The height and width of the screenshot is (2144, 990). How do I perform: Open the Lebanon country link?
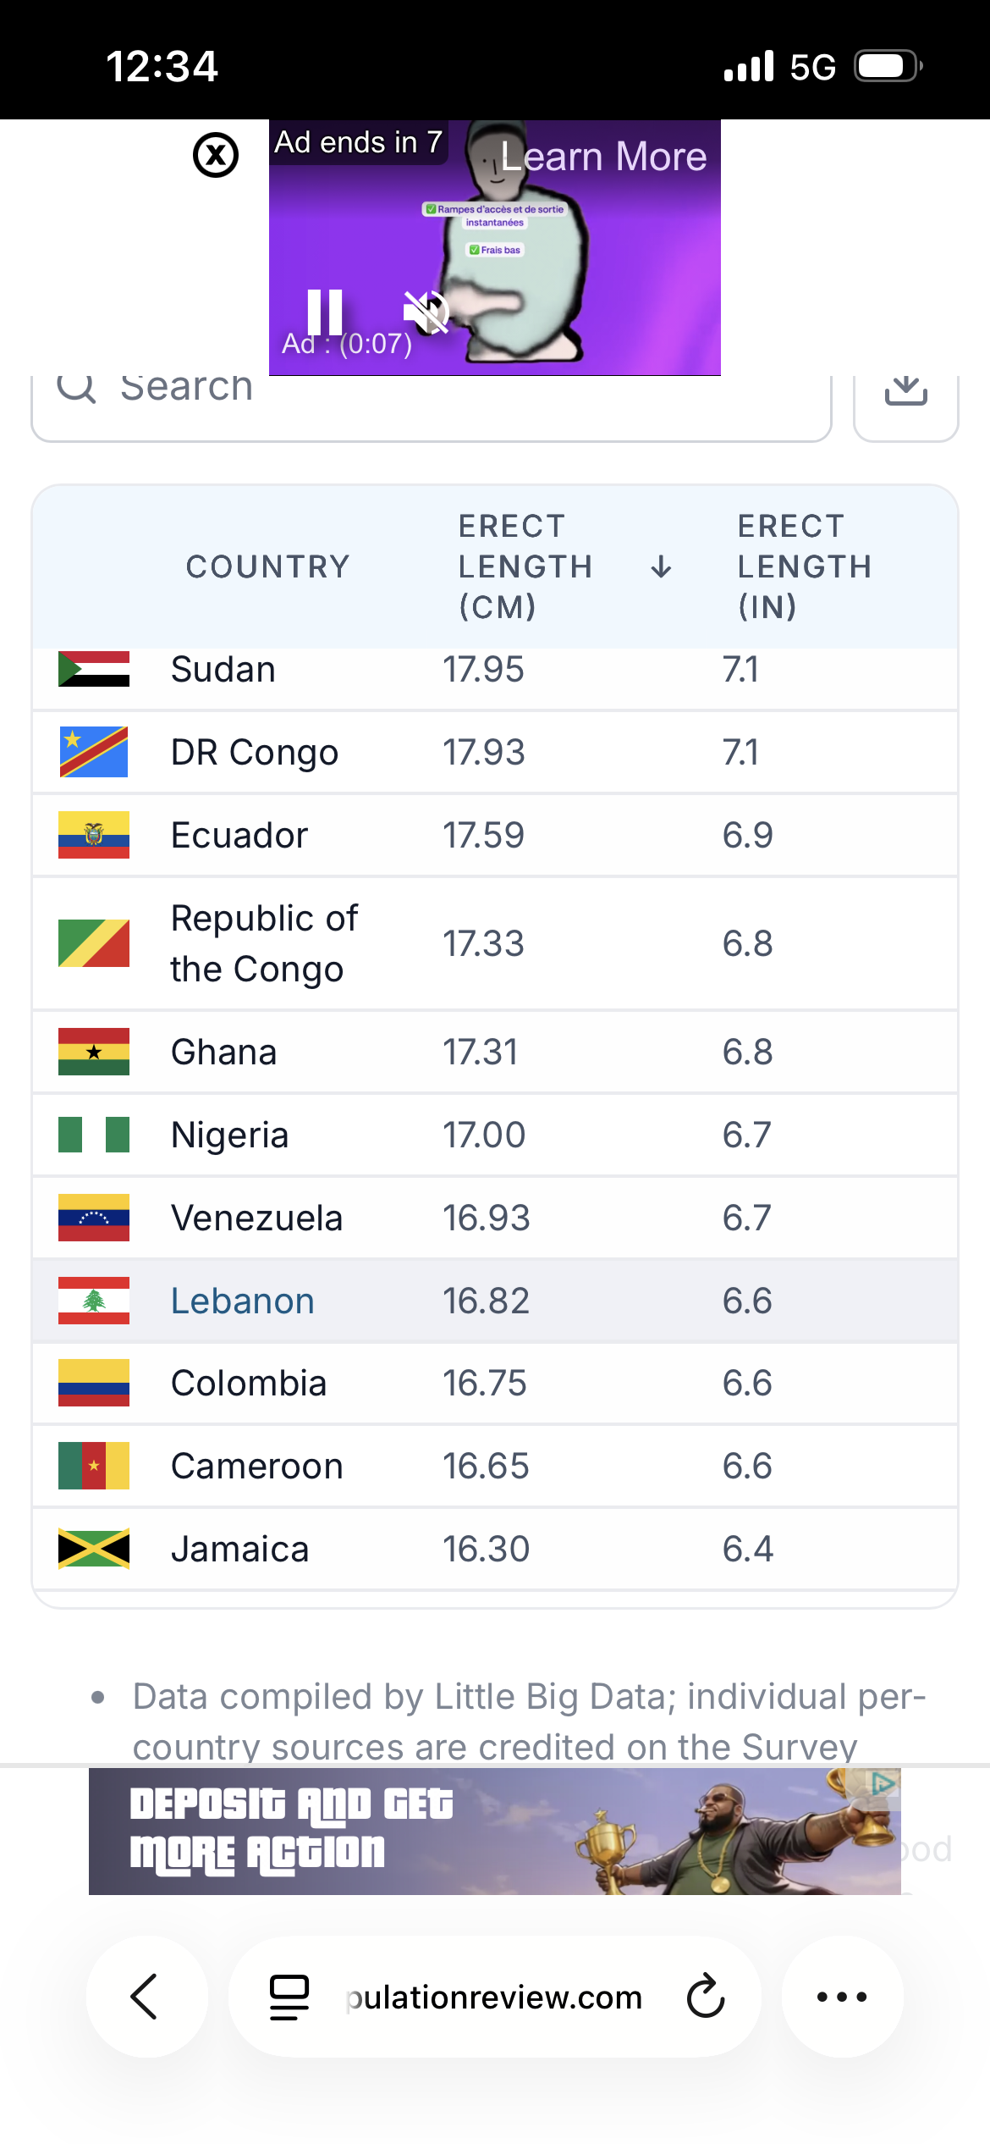click(243, 1301)
